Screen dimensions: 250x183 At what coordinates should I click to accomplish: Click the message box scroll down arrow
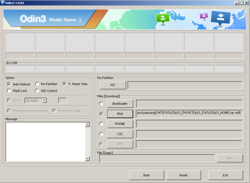pyautogui.click(x=87, y=159)
